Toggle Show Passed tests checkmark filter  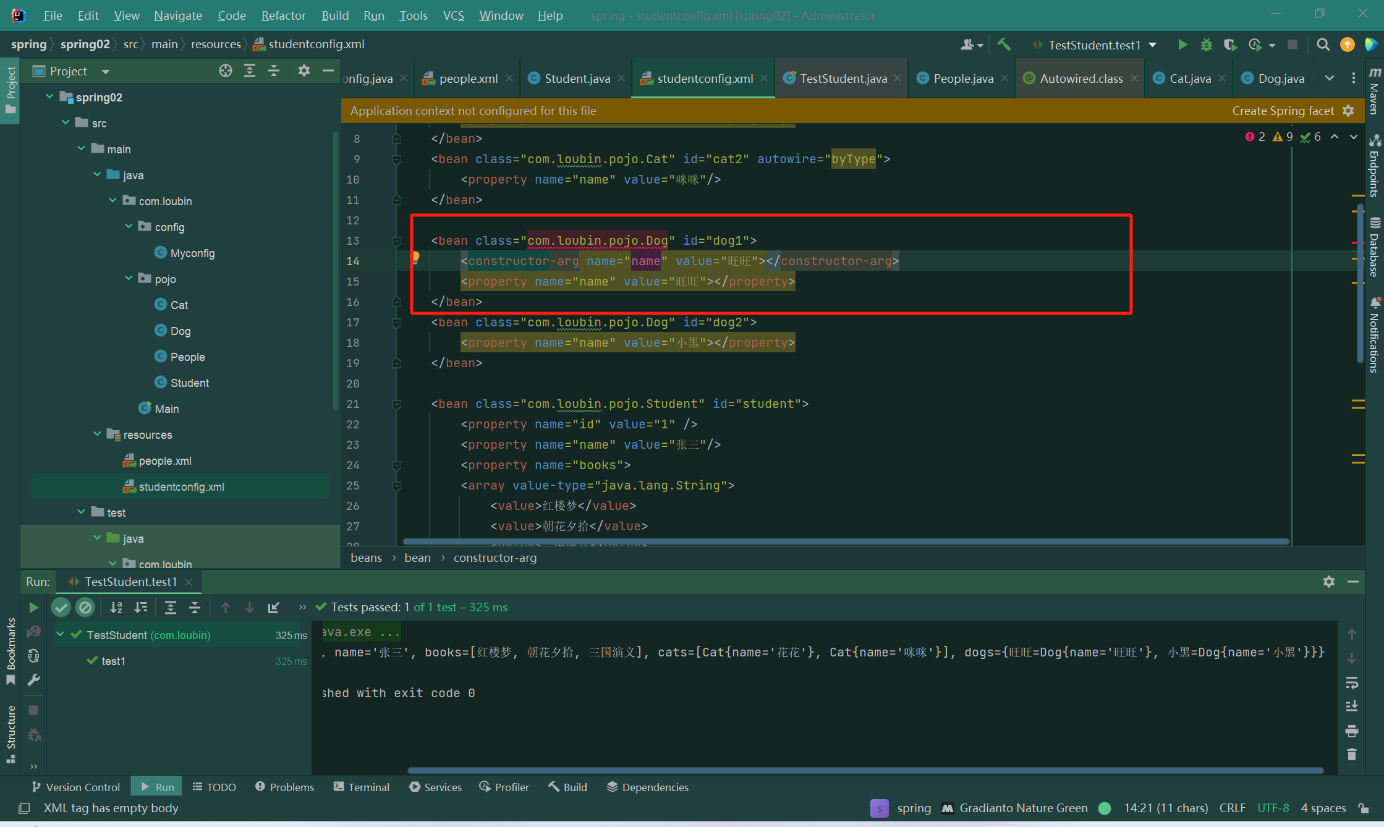(x=61, y=608)
